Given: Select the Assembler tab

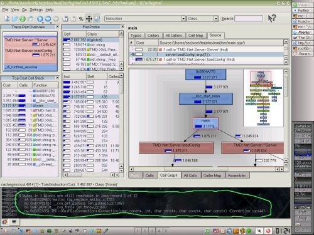Looking at the screenshot, I should 237,175.
